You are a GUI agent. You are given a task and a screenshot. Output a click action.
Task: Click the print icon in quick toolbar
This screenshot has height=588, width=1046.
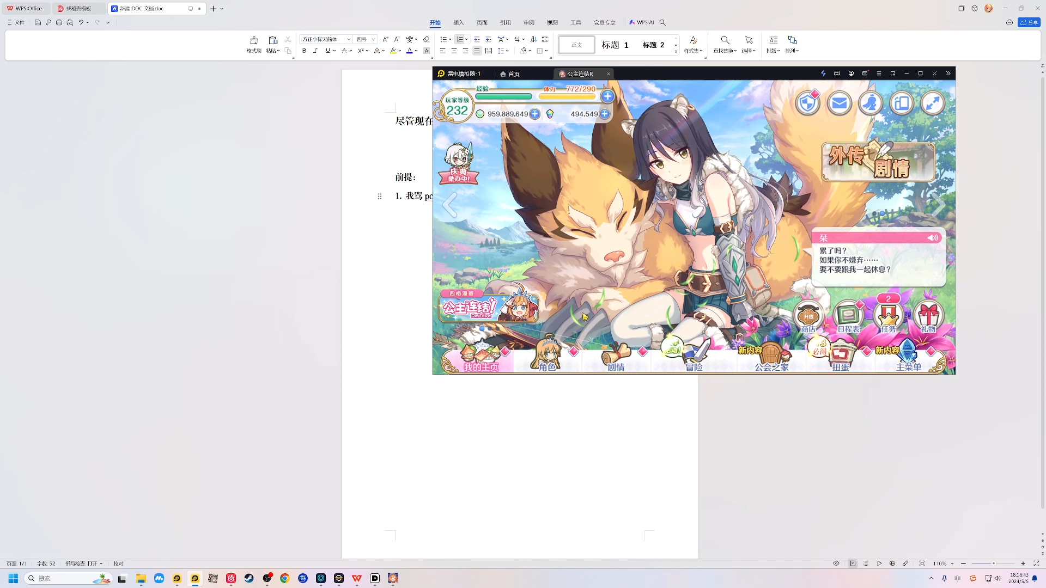59,22
